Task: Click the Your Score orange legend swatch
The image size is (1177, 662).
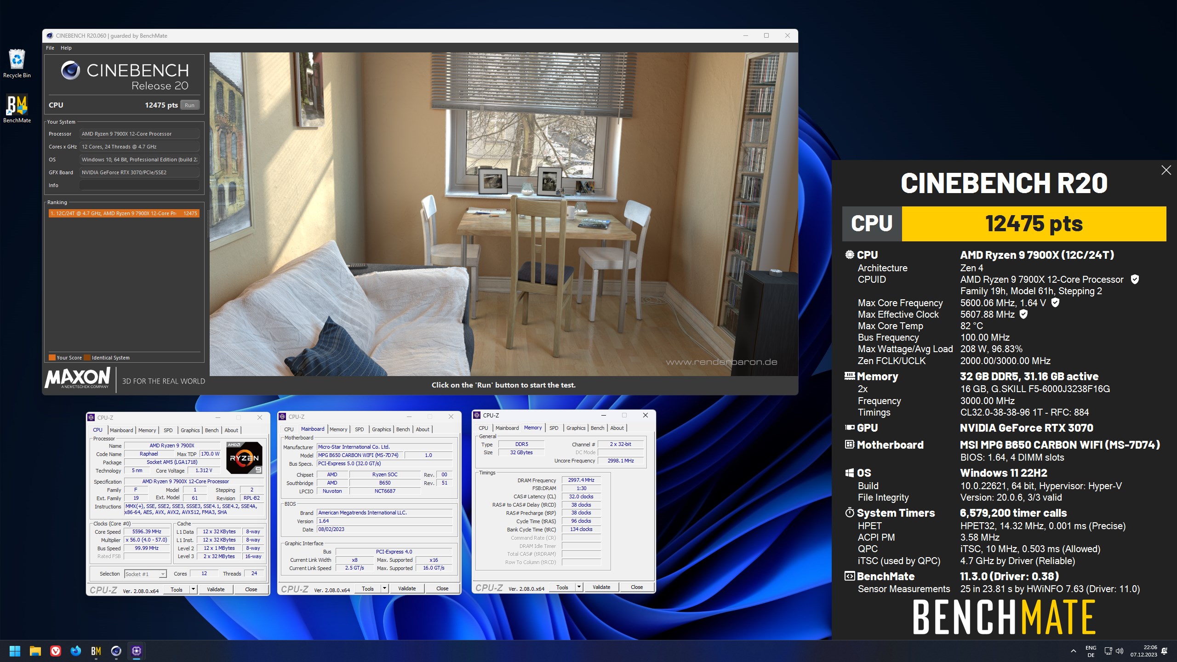Action: pyautogui.click(x=52, y=358)
